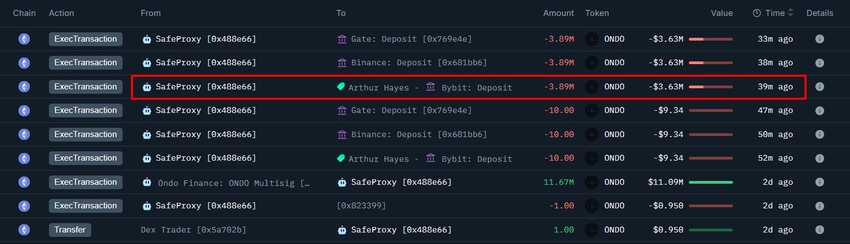Open the unlabeled [0x823399] recipient address
Image resolution: width=850 pixels, height=244 pixels.
pyautogui.click(x=361, y=206)
